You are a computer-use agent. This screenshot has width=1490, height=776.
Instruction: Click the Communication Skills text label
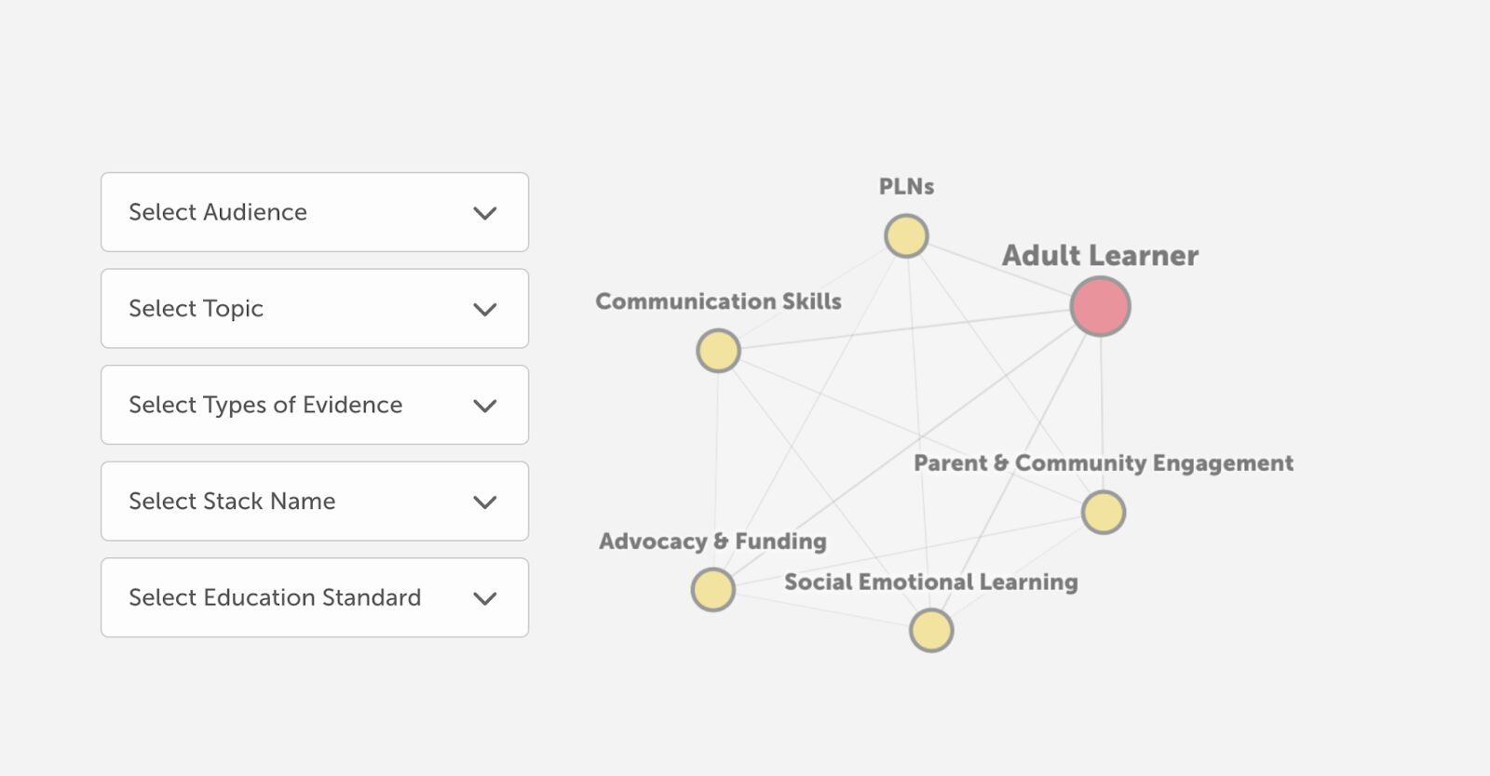tap(718, 301)
